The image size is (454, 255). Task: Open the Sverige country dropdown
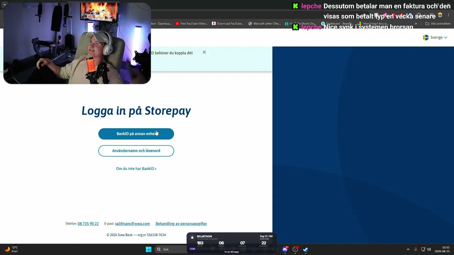pyautogui.click(x=435, y=38)
